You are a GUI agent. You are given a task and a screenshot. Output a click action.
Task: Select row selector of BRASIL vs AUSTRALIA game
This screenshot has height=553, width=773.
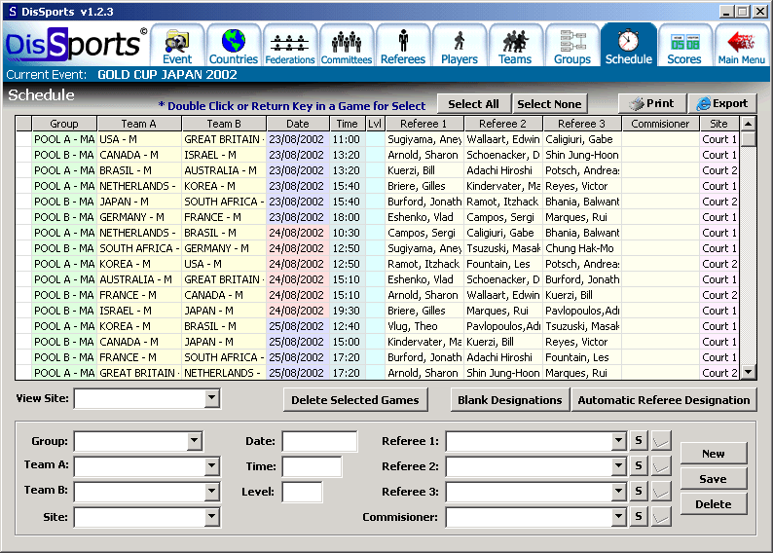tap(23, 170)
